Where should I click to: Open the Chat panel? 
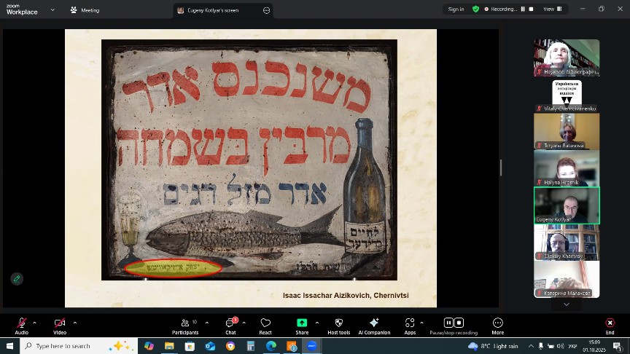point(230,323)
